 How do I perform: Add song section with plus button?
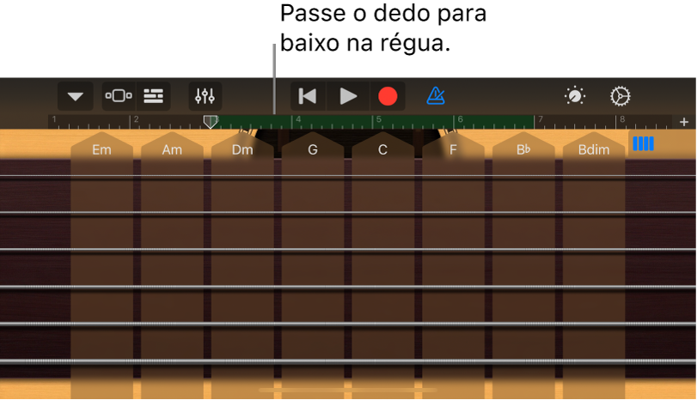point(683,122)
